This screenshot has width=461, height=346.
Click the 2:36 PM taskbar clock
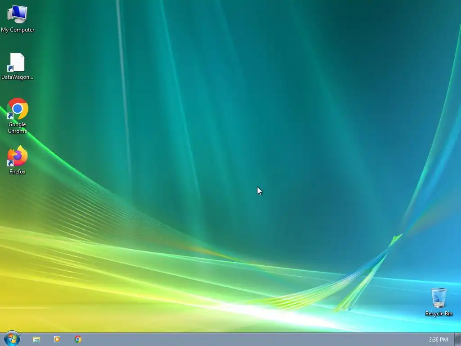coord(438,340)
